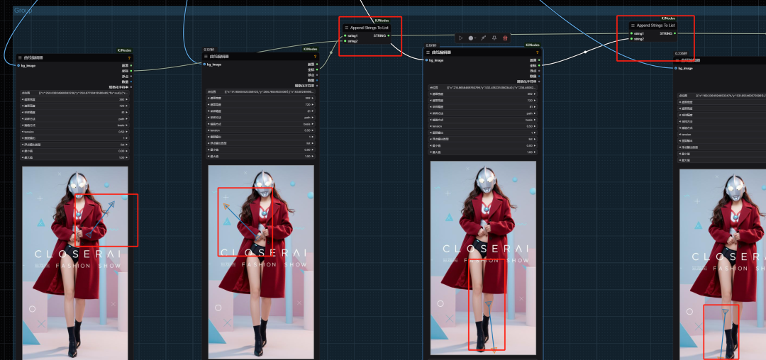Image resolution: width=766 pixels, height=360 pixels.
Task: Click the STRING output socket on the right Append Strings node
Action: click(x=675, y=33)
